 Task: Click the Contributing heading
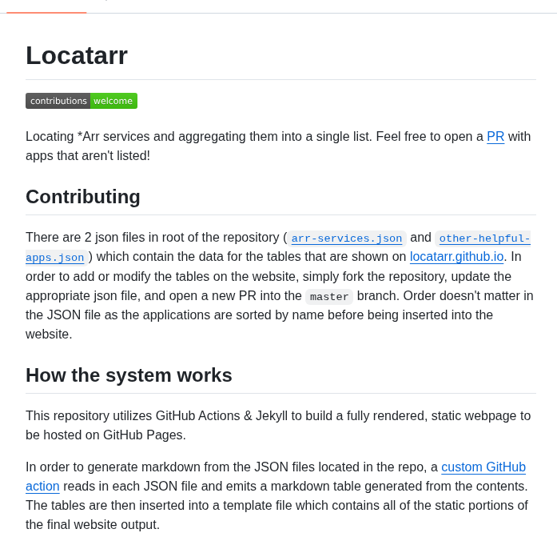tap(83, 197)
